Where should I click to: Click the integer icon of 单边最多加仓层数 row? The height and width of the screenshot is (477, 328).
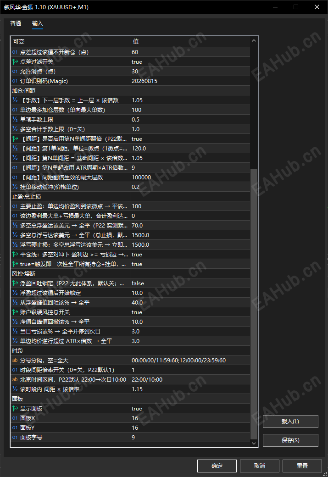pos(15,110)
